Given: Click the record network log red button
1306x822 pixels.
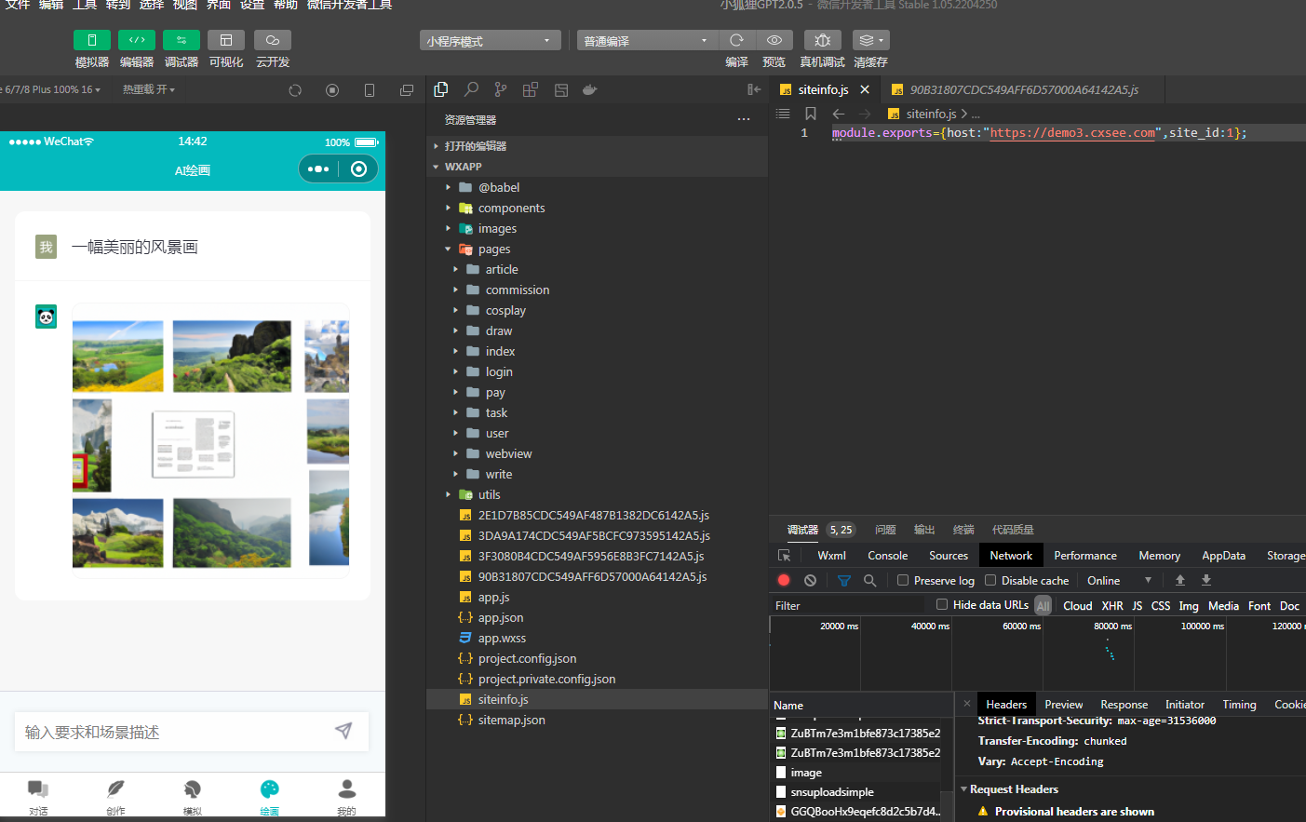Looking at the screenshot, I should pyautogui.click(x=784, y=580).
